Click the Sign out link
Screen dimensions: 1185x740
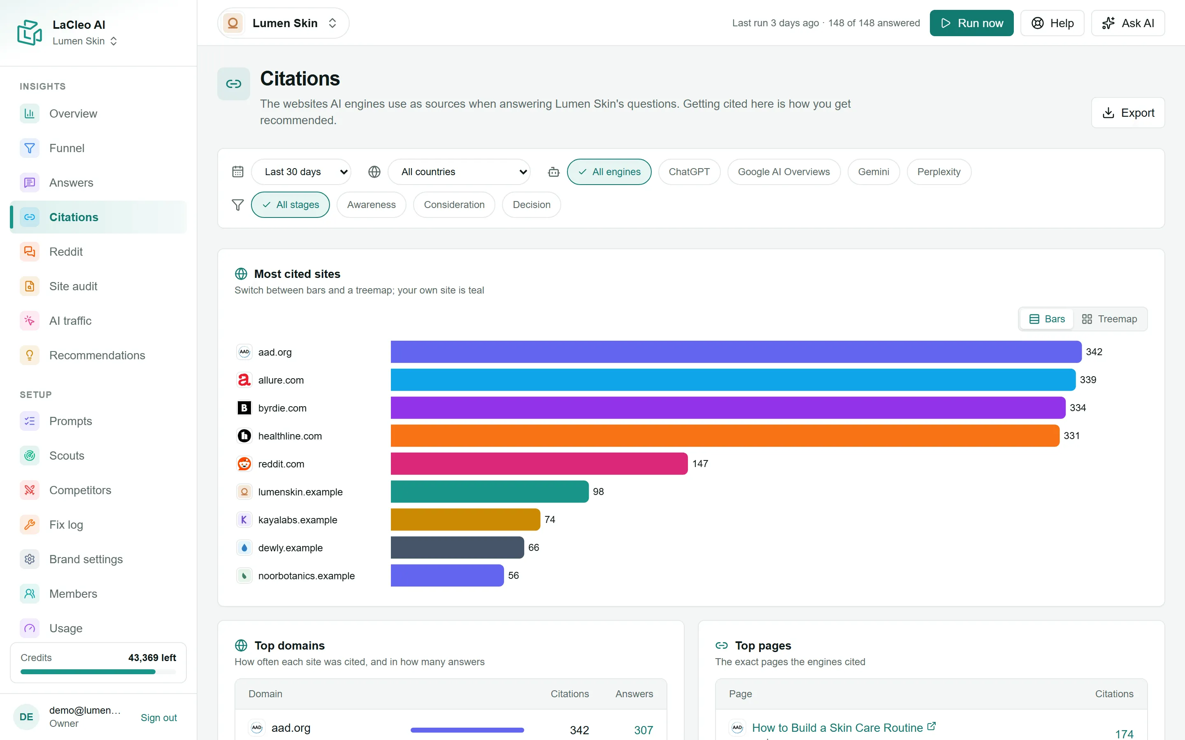[159, 717]
